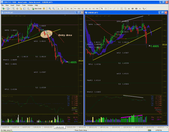Switch to the EURUSD,M30 chart tab

[71, 127]
